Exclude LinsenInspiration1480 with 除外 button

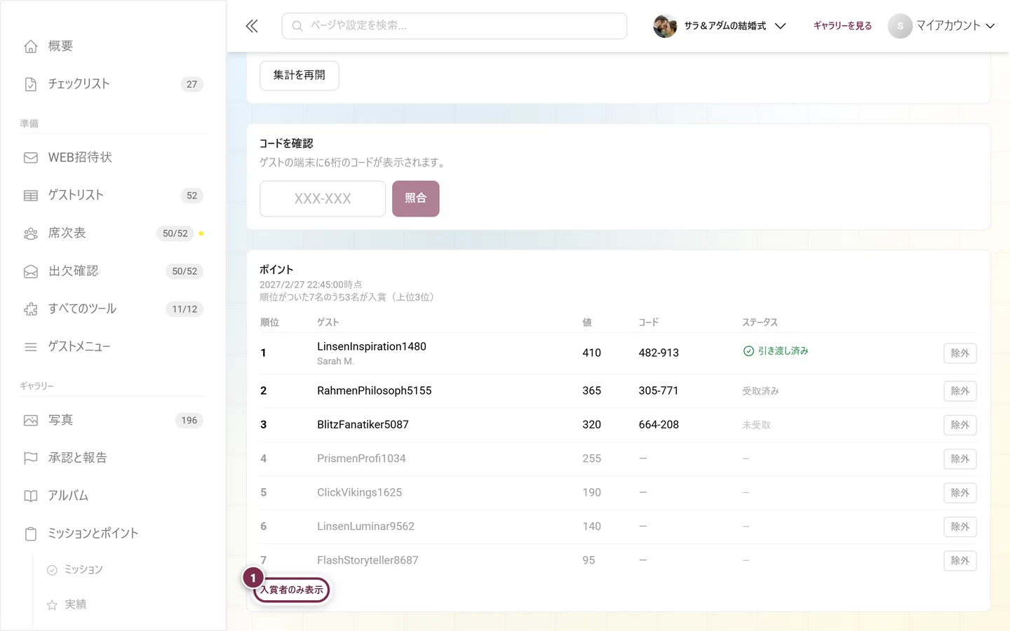coord(960,353)
